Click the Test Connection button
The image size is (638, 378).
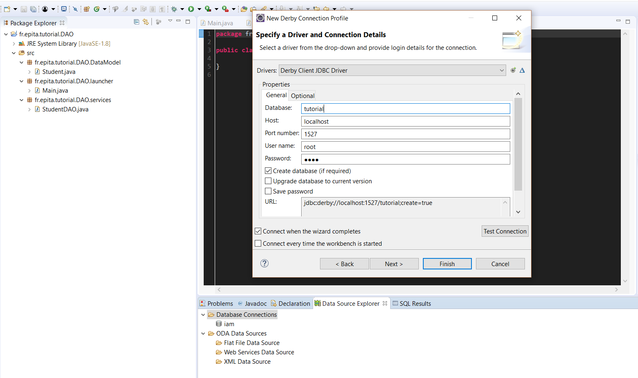coord(505,231)
